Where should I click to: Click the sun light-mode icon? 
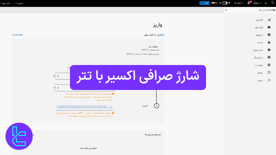pyautogui.click(x=229, y=3)
